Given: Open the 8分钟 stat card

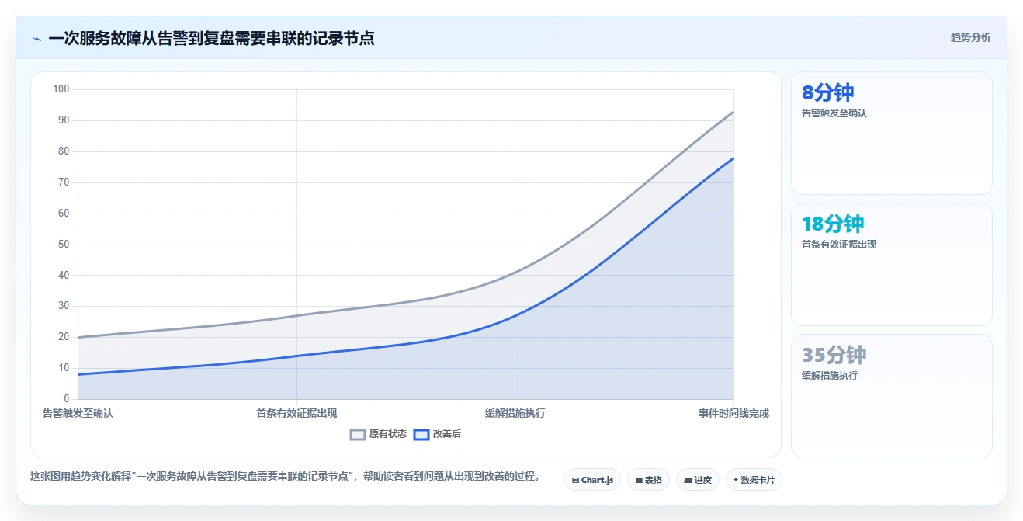Looking at the screenshot, I should tap(891, 133).
